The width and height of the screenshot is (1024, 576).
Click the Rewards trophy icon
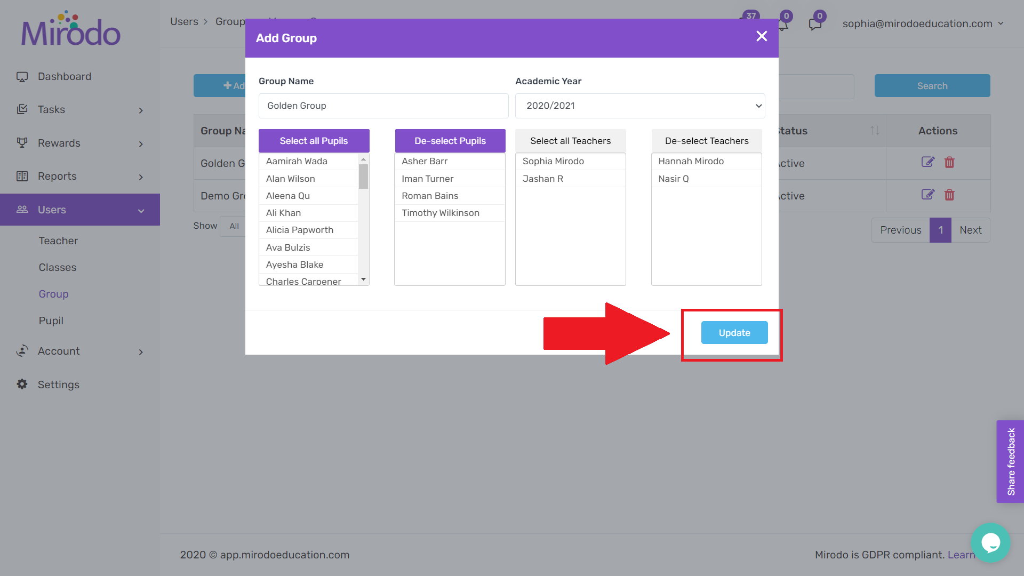(x=22, y=142)
